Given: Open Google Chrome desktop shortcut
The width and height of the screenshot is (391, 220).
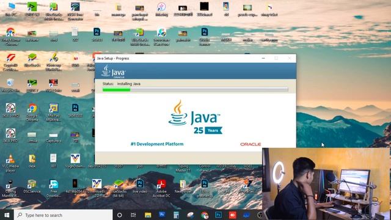Looking at the screenshot, I should click(x=32, y=112).
